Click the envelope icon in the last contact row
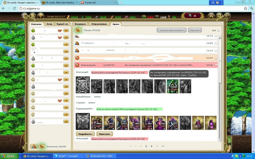 (66, 121)
